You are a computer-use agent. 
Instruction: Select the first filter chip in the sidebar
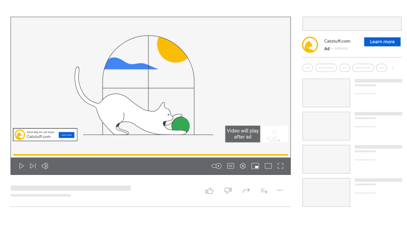point(308,67)
